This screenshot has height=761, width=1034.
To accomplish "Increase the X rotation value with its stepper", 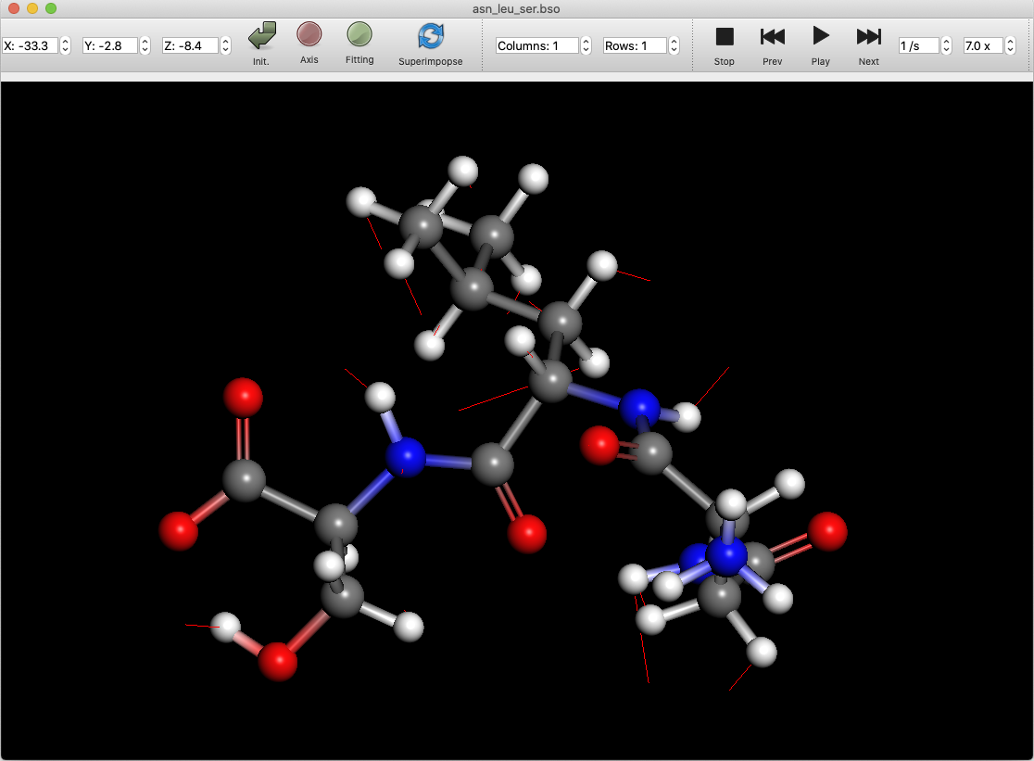I will pos(64,40).
